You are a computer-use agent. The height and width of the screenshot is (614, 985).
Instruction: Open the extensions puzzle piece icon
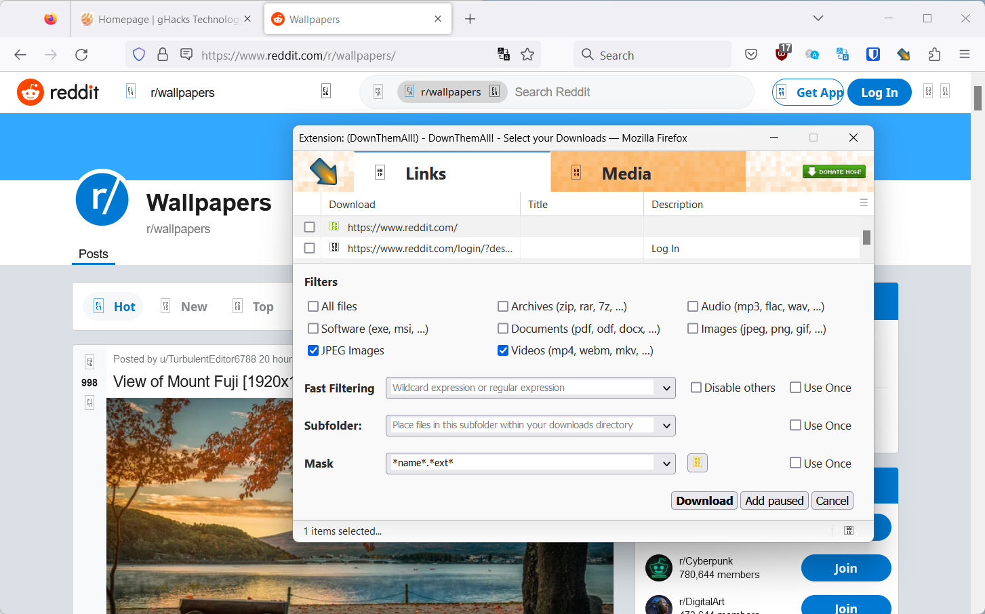click(x=934, y=54)
